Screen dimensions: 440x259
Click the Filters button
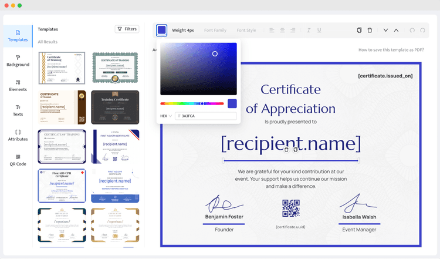[x=127, y=29]
